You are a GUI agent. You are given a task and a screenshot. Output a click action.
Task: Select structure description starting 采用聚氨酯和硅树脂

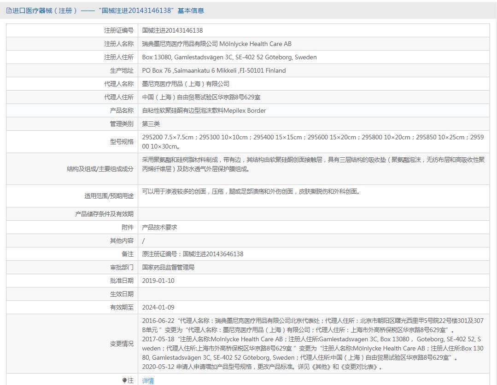pyautogui.click(x=313, y=164)
